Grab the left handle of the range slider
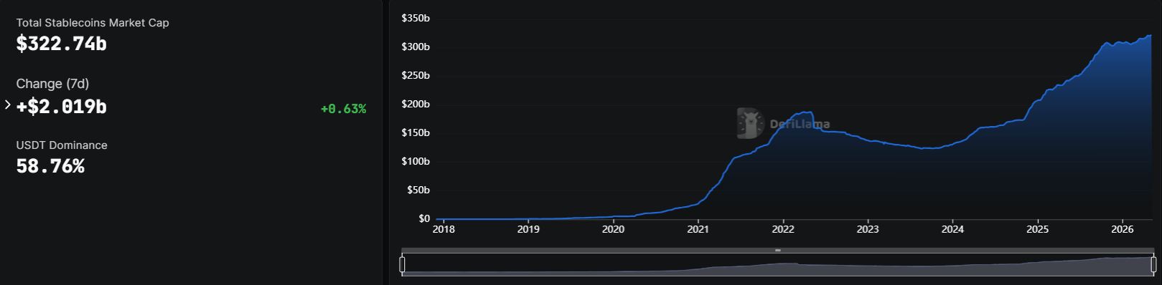This screenshot has width=1162, height=285. coord(402,265)
